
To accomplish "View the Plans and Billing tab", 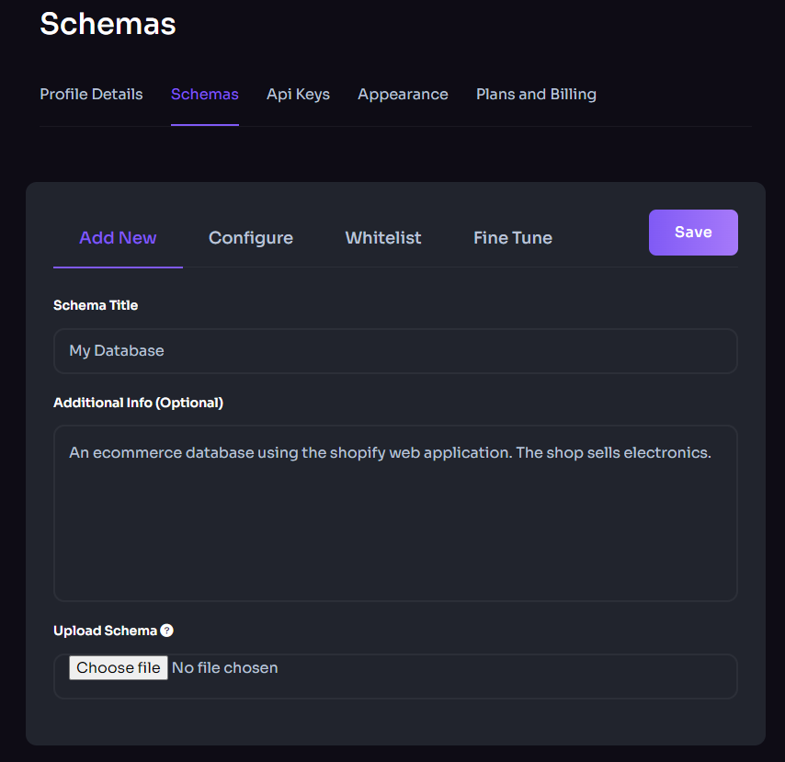I will coord(536,94).
